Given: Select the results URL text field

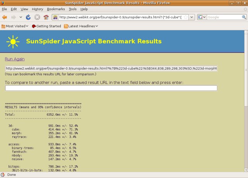Looking at the screenshot, I should [111, 68].
